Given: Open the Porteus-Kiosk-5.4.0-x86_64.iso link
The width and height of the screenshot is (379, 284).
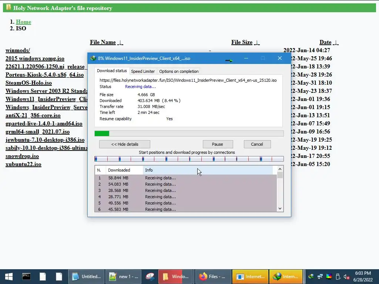Looking at the screenshot, I should 44,75.
